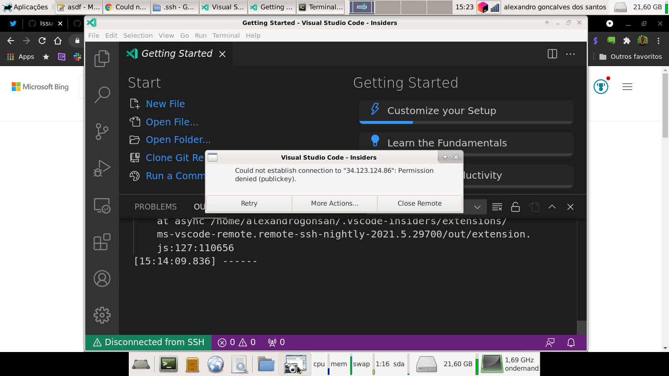669x376 pixels.
Task: Click the workspace switcher in top panel
Action: click(x=400, y=7)
